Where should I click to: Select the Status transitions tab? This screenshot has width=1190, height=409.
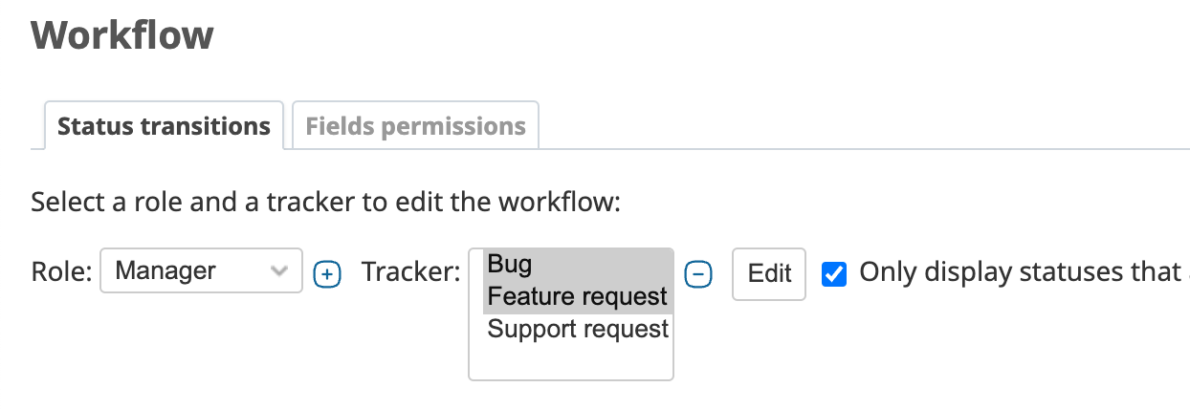pos(164,125)
